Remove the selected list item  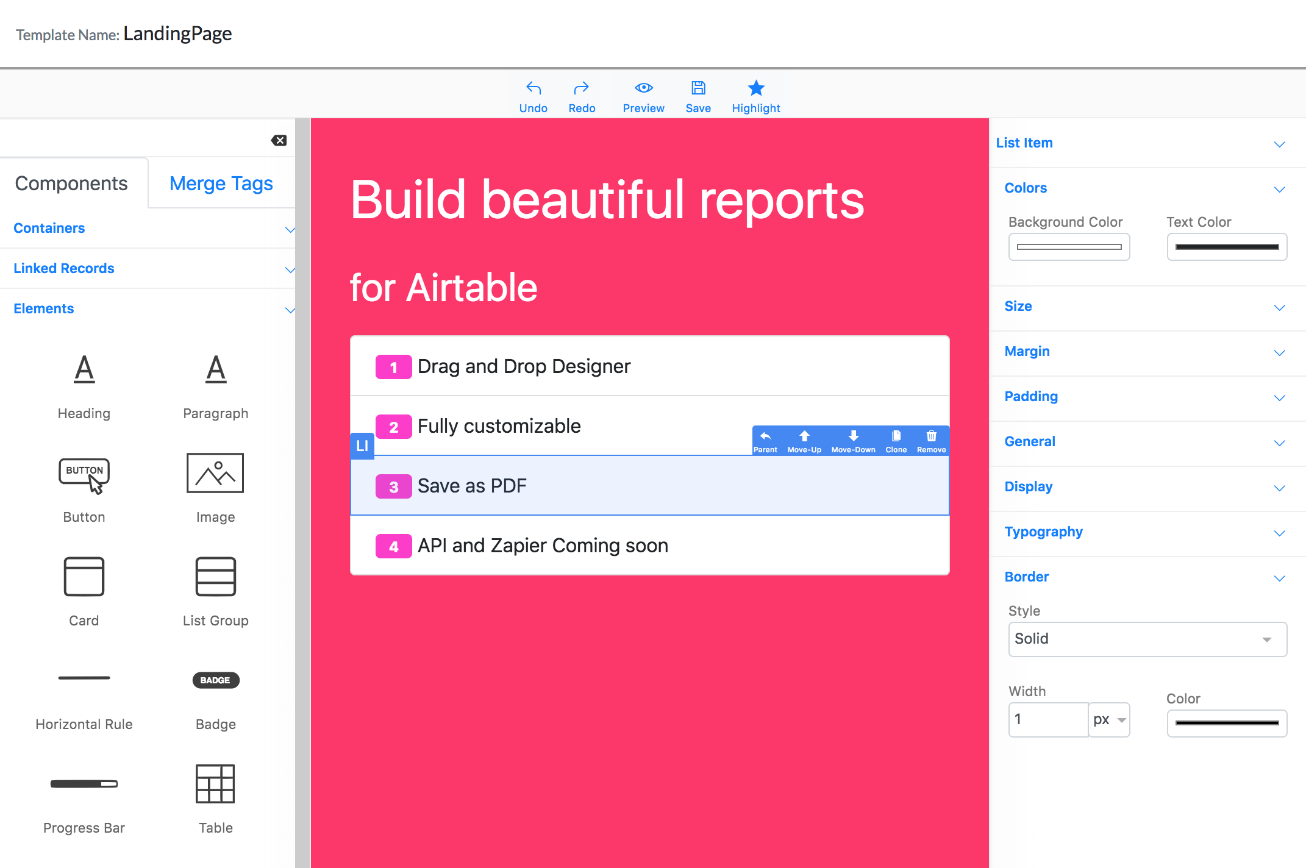[x=931, y=441]
